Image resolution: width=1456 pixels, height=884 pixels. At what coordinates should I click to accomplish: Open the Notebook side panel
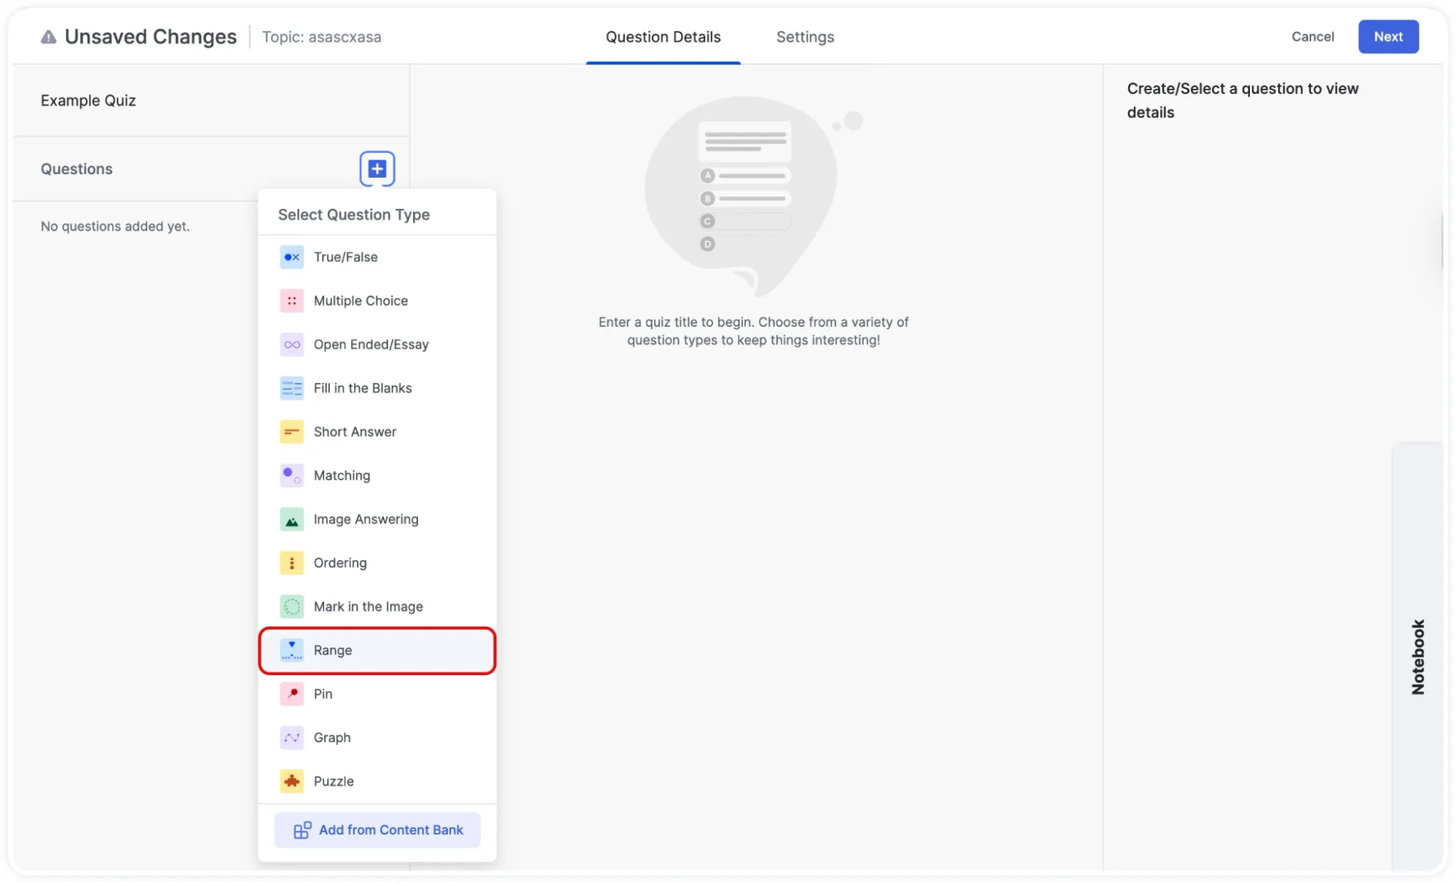(x=1417, y=657)
